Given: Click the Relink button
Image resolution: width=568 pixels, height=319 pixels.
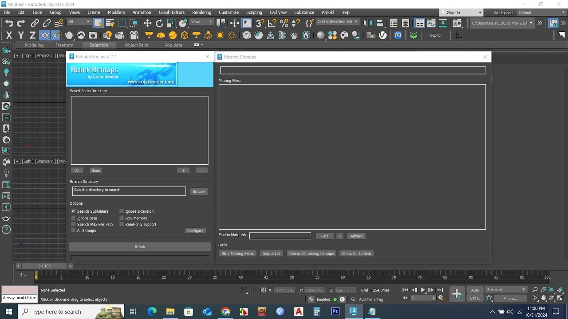Looking at the screenshot, I should coord(140,247).
